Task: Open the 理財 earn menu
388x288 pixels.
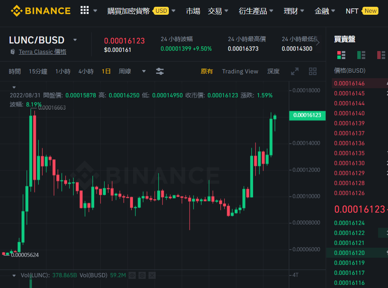Action: 294,11
